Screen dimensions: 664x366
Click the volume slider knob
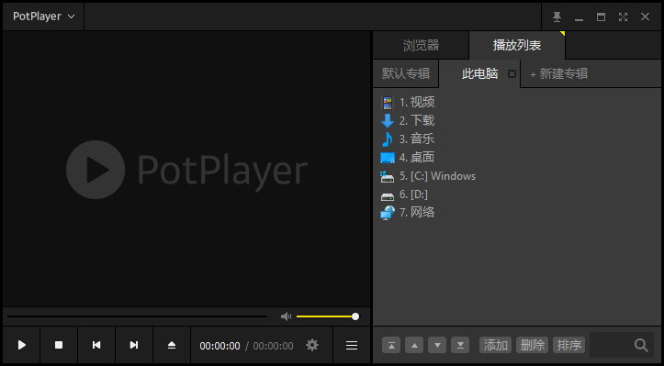click(x=355, y=316)
